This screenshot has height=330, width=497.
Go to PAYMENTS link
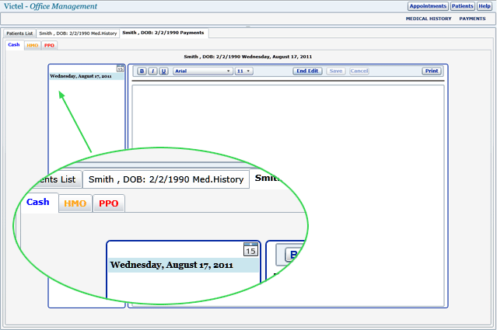click(472, 19)
